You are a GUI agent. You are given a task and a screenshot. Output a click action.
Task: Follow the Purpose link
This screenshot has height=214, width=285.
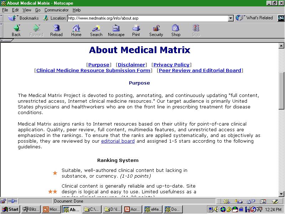[x=99, y=65]
